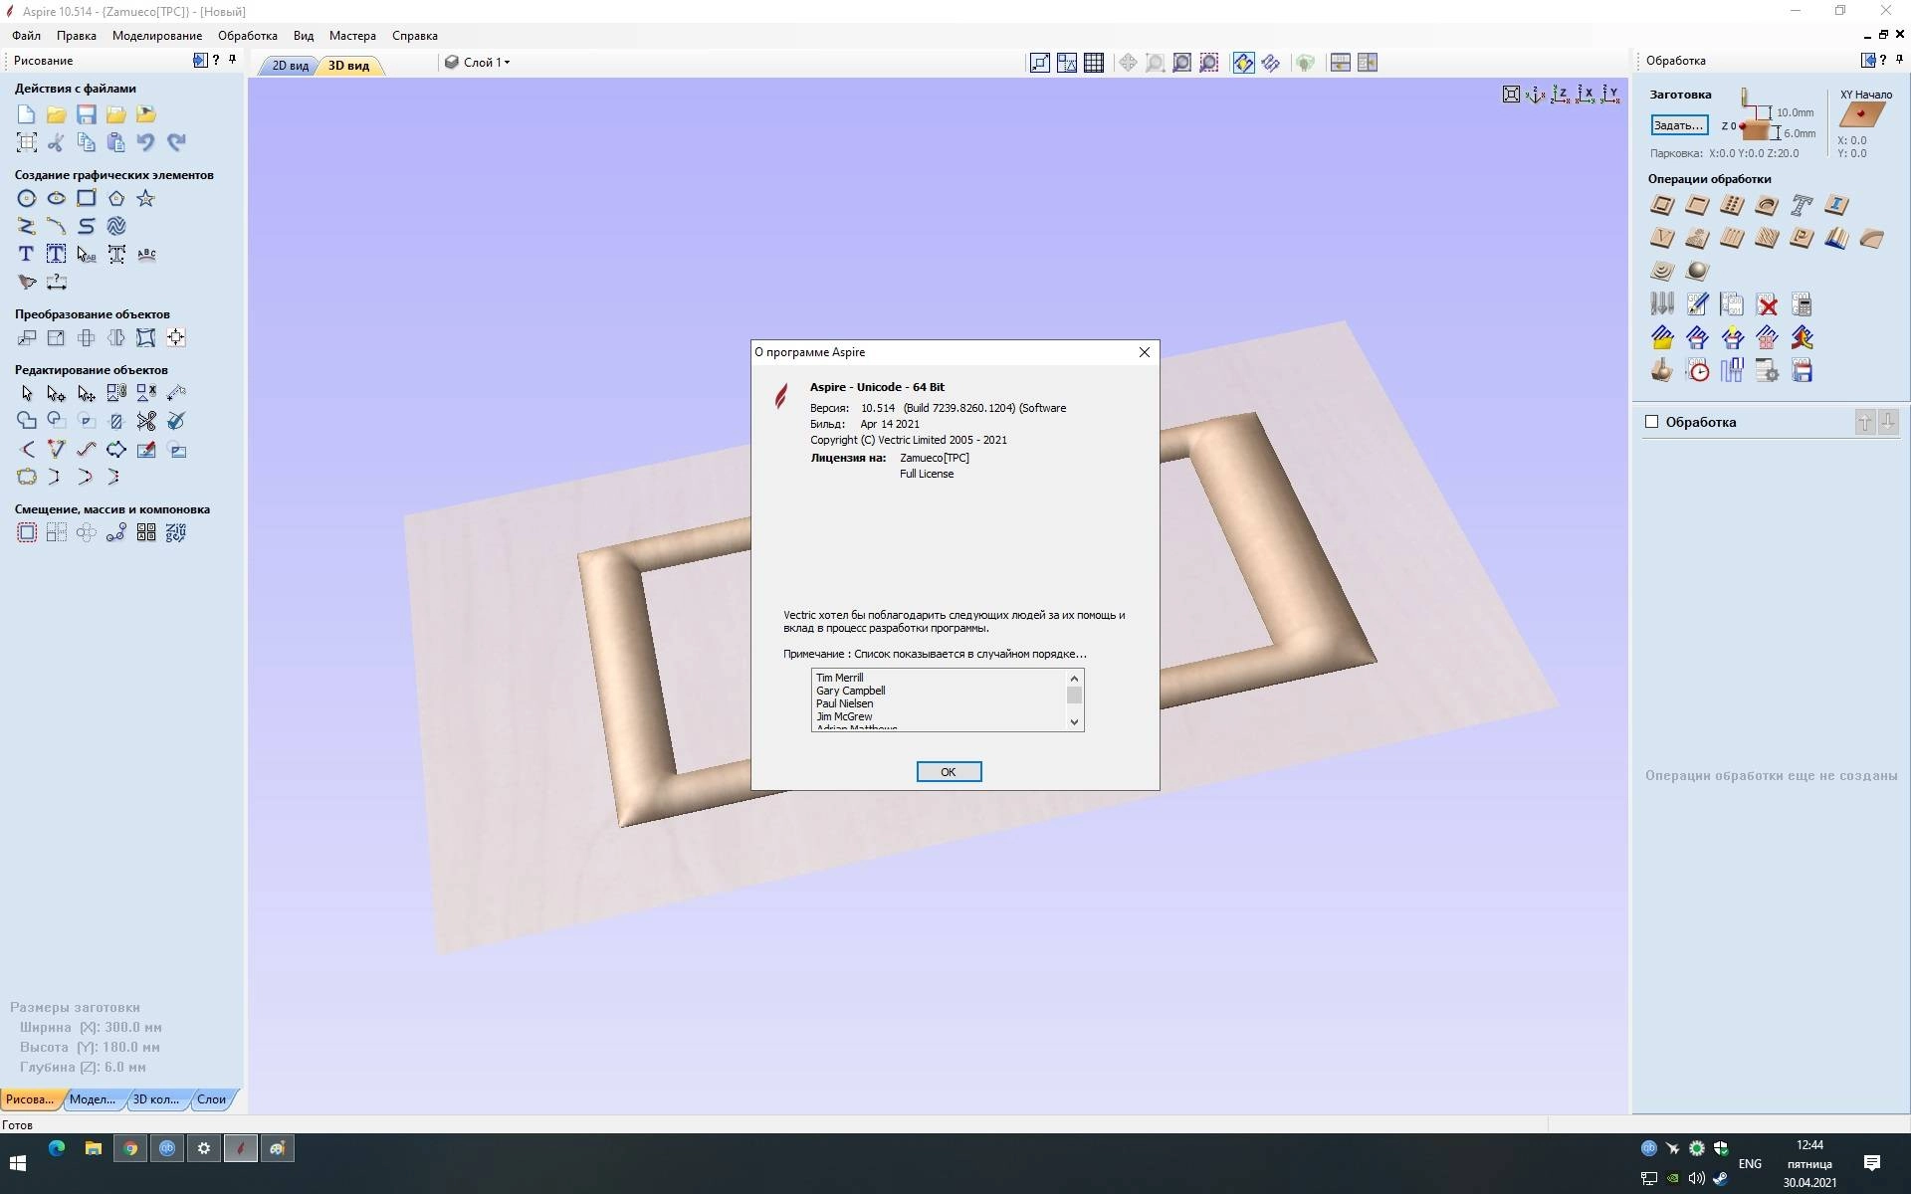1911x1194 pixels.
Task: Open help for Рисование panel
Action: click(216, 60)
